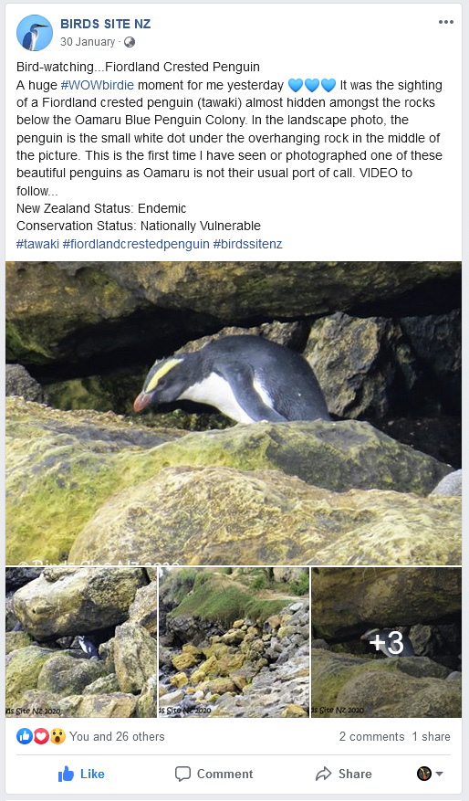The width and height of the screenshot is (469, 801).
Task: Click the thumbs-up Like reaction icon
Action: [24, 736]
